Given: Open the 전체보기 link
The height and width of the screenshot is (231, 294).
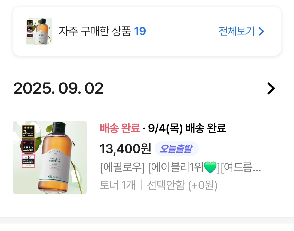Looking at the screenshot, I should point(236,31).
